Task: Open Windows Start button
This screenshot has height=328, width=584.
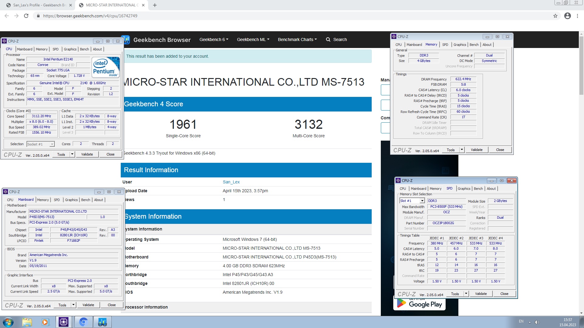Action: pos(8,322)
